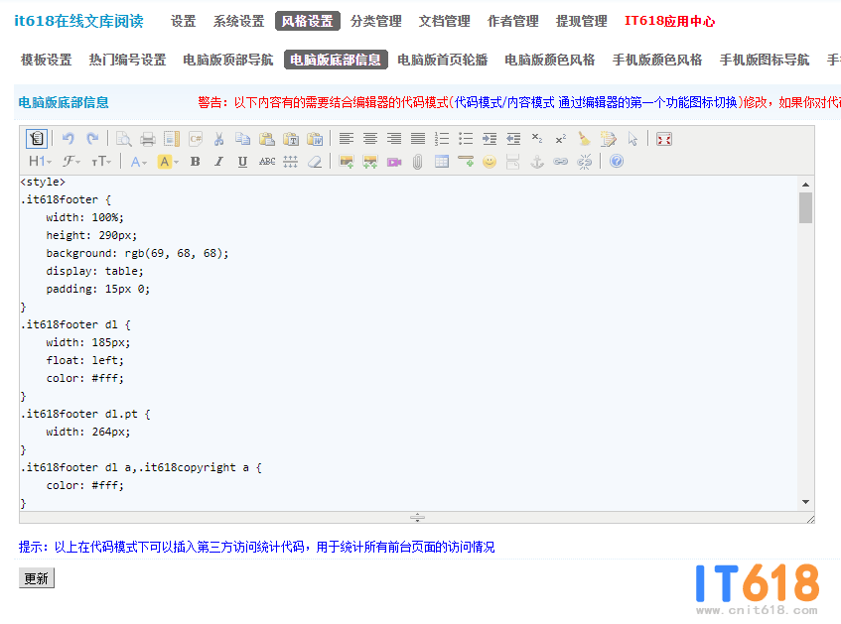Image resolution: width=841 pixels, height=624 pixels.
Task: Click the undo arrow in editor toolbar
Action: coord(68,139)
